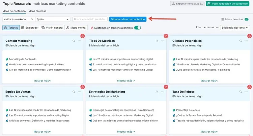This screenshot has height=136, width=253.
Task: Open the Equipo De Ventas three-dot menu
Action: 79,92
